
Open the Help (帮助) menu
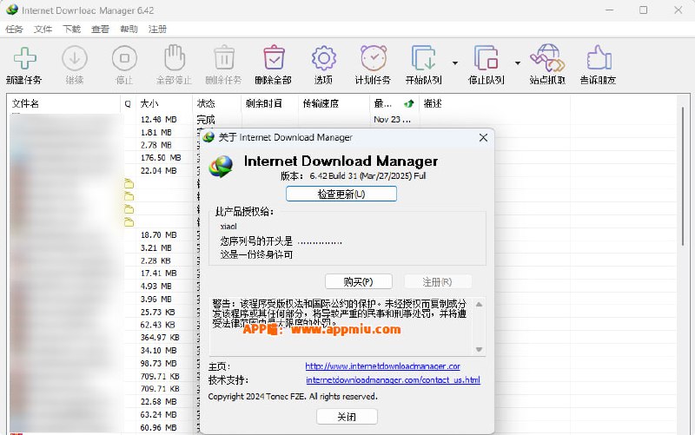tap(129, 30)
